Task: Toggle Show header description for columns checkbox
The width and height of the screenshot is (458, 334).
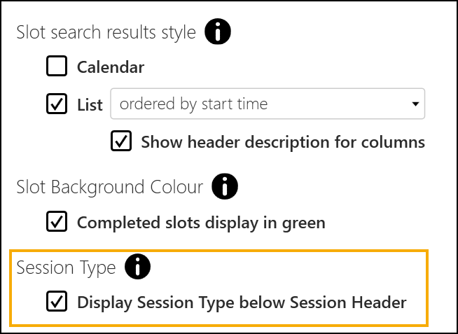Action: (121, 141)
